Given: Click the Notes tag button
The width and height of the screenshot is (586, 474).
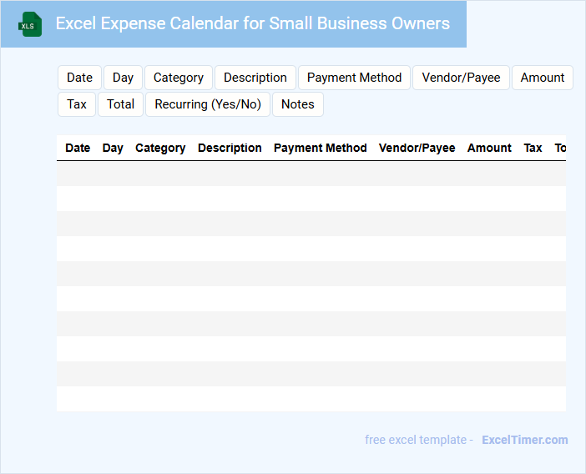Looking at the screenshot, I should click(x=298, y=104).
